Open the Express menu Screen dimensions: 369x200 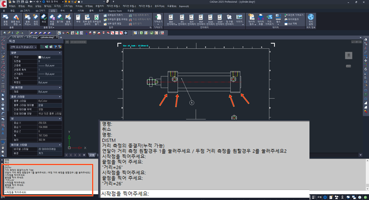pyautogui.click(x=184, y=6)
